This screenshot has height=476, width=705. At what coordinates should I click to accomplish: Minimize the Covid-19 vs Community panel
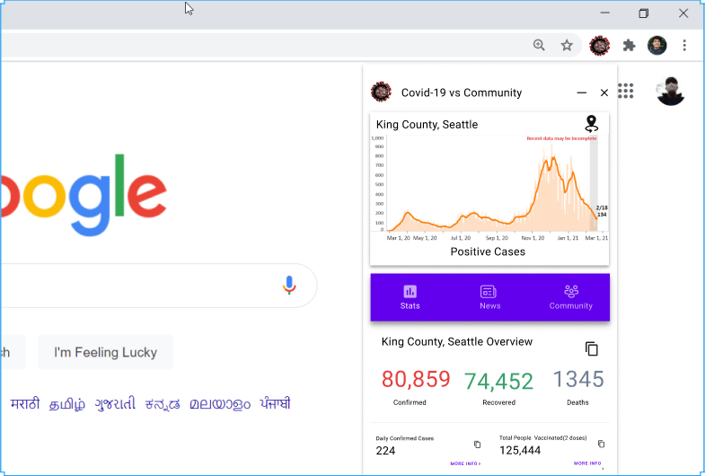tap(581, 93)
